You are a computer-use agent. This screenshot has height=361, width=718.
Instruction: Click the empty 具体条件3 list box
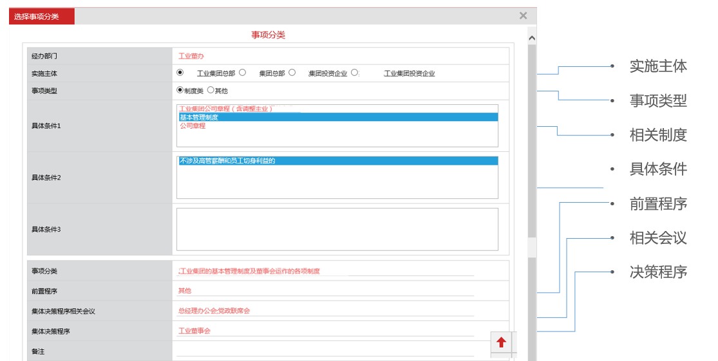337,228
